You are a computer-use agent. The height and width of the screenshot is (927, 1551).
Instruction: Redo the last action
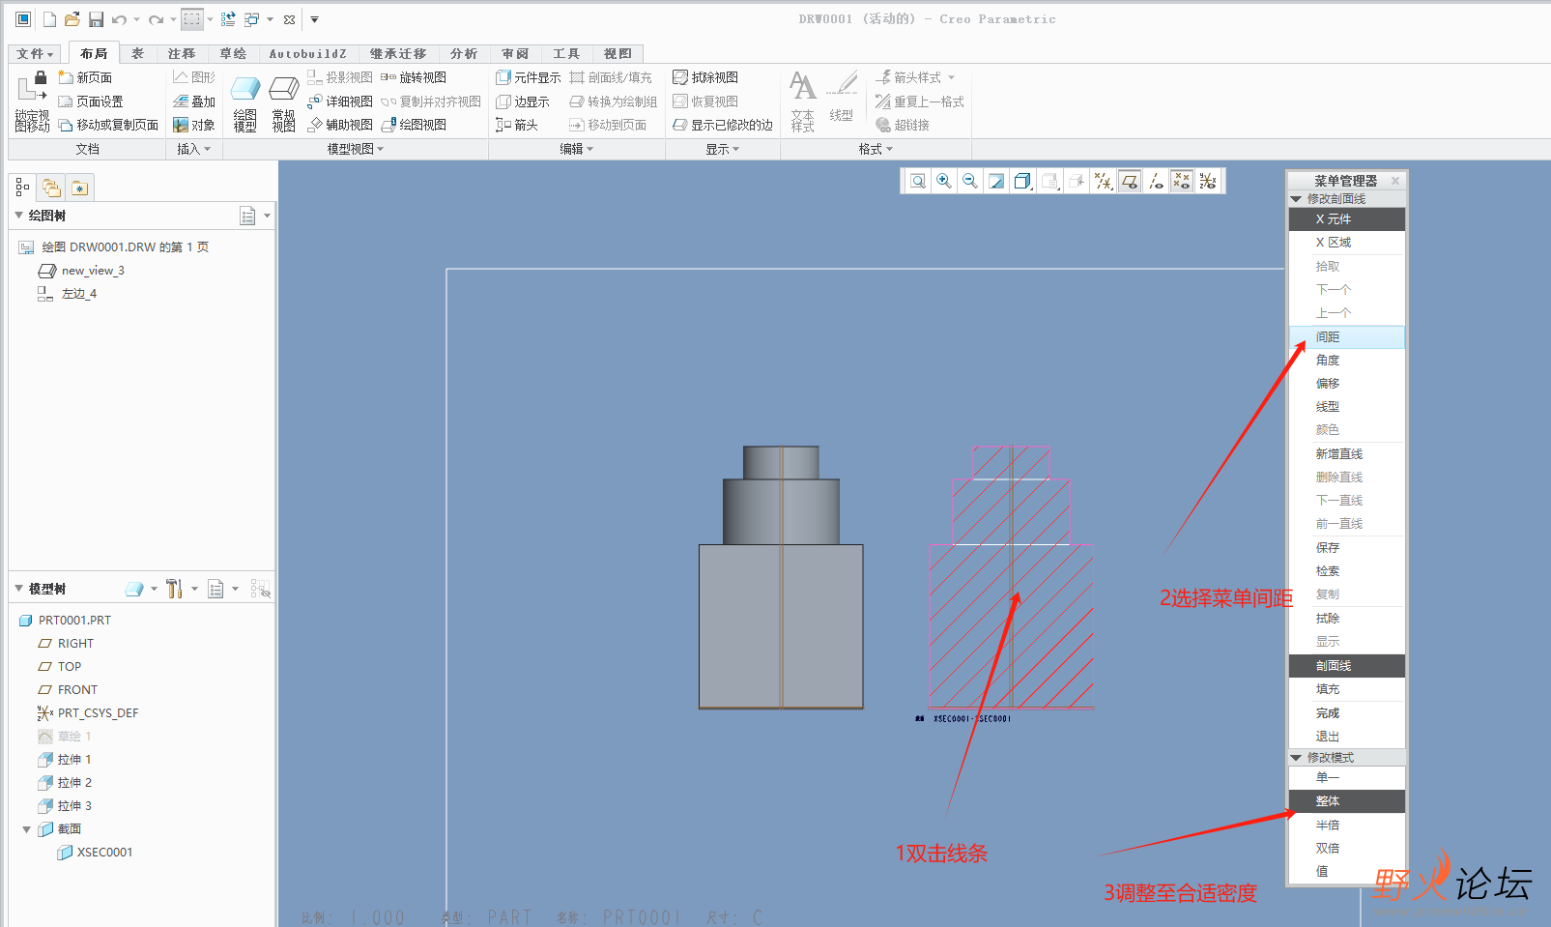click(x=156, y=19)
